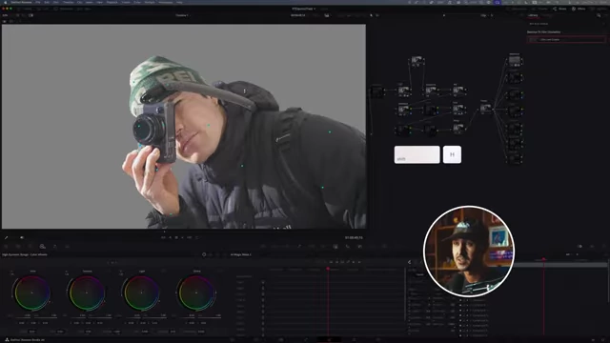Open the HDR Color Wheels palette icon

[42, 246]
